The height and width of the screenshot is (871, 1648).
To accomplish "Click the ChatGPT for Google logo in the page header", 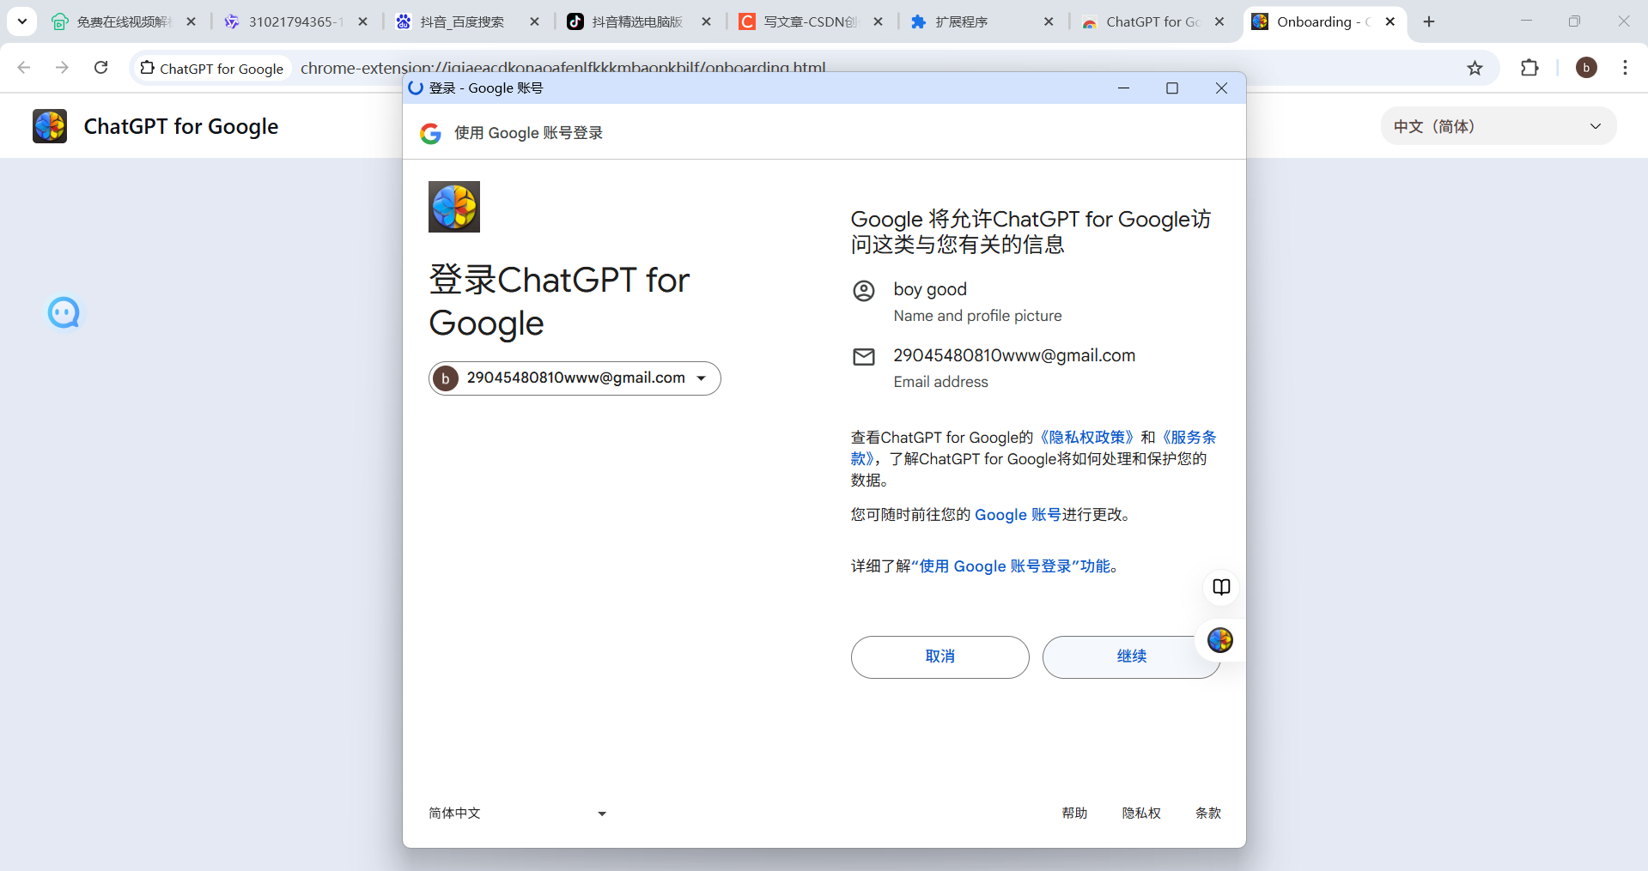I will point(50,126).
